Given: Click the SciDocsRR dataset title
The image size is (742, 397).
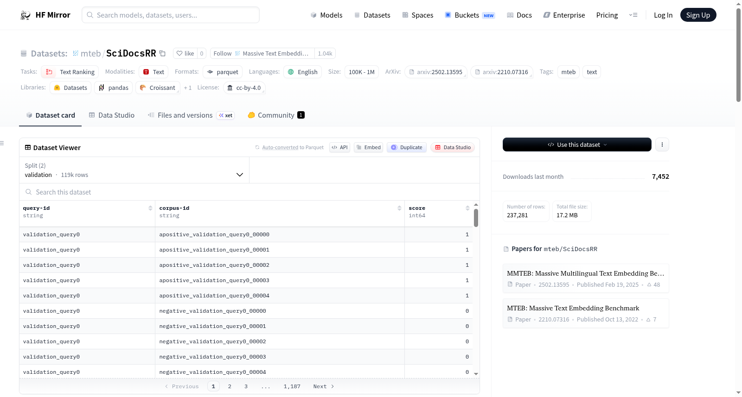Looking at the screenshot, I should coord(131,53).
